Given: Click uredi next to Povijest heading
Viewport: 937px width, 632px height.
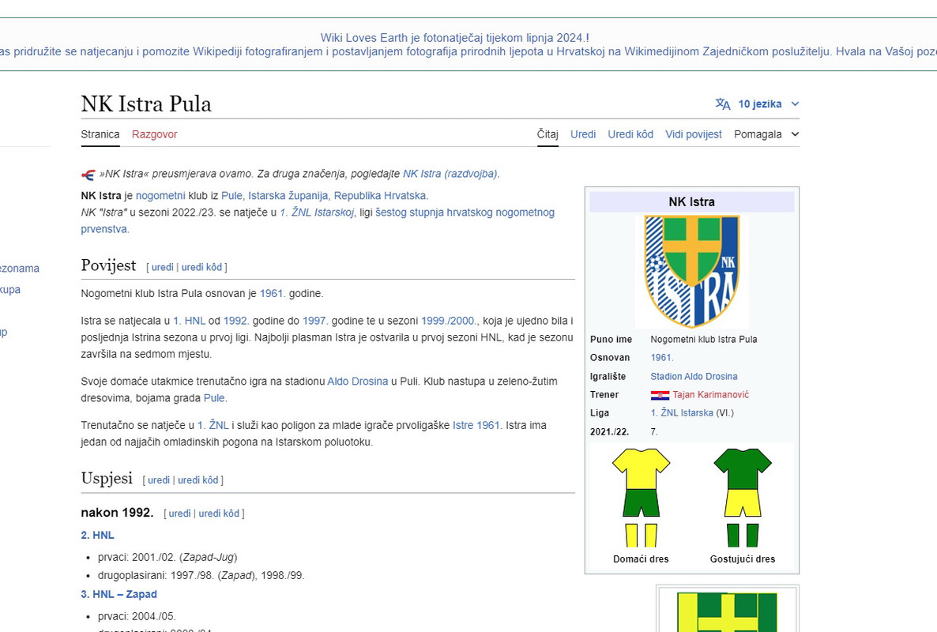Looking at the screenshot, I should [163, 267].
